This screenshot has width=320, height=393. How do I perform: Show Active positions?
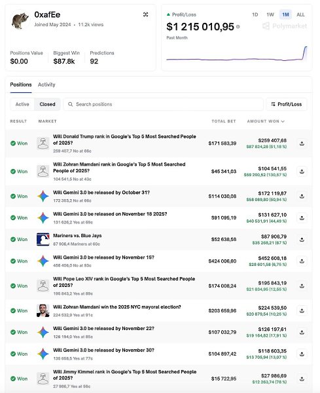point(22,104)
